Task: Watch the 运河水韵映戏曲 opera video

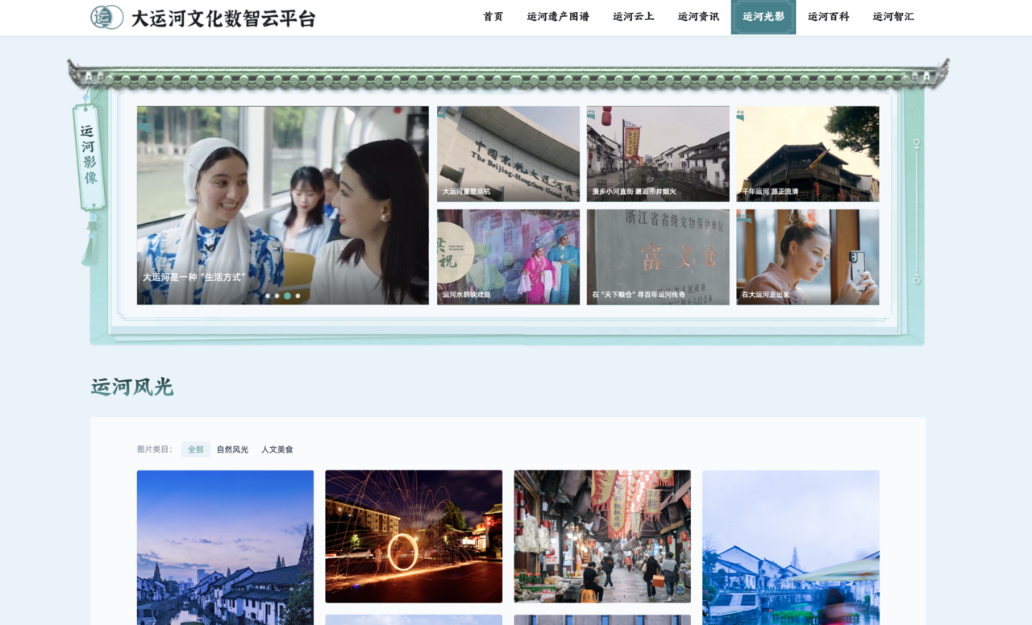Action: [507, 256]
